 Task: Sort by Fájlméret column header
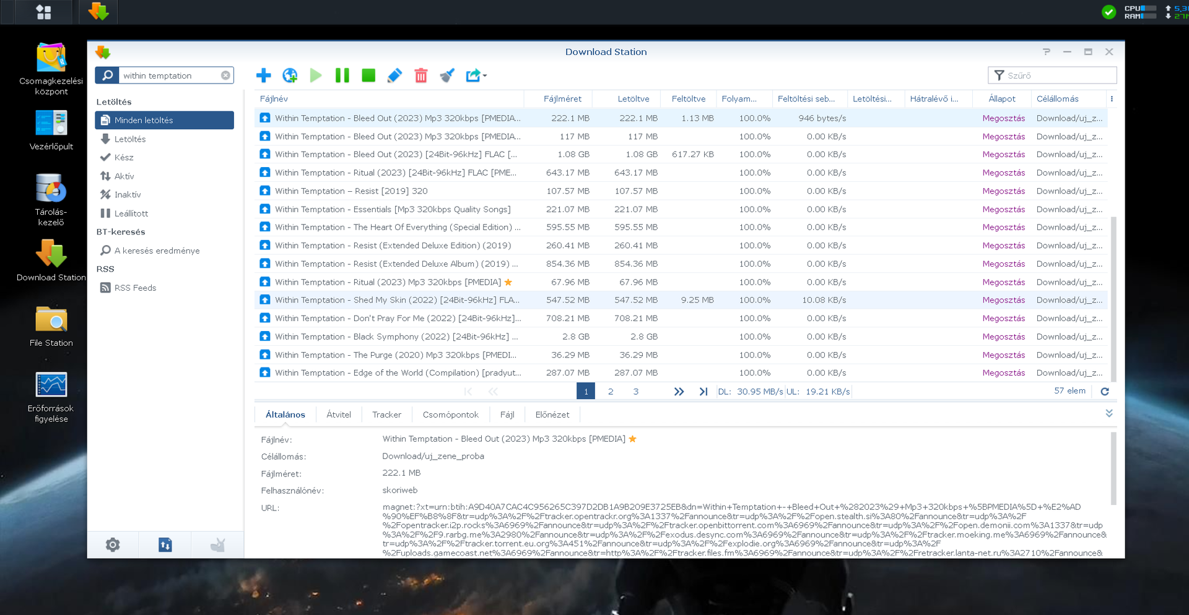(558, 99)
